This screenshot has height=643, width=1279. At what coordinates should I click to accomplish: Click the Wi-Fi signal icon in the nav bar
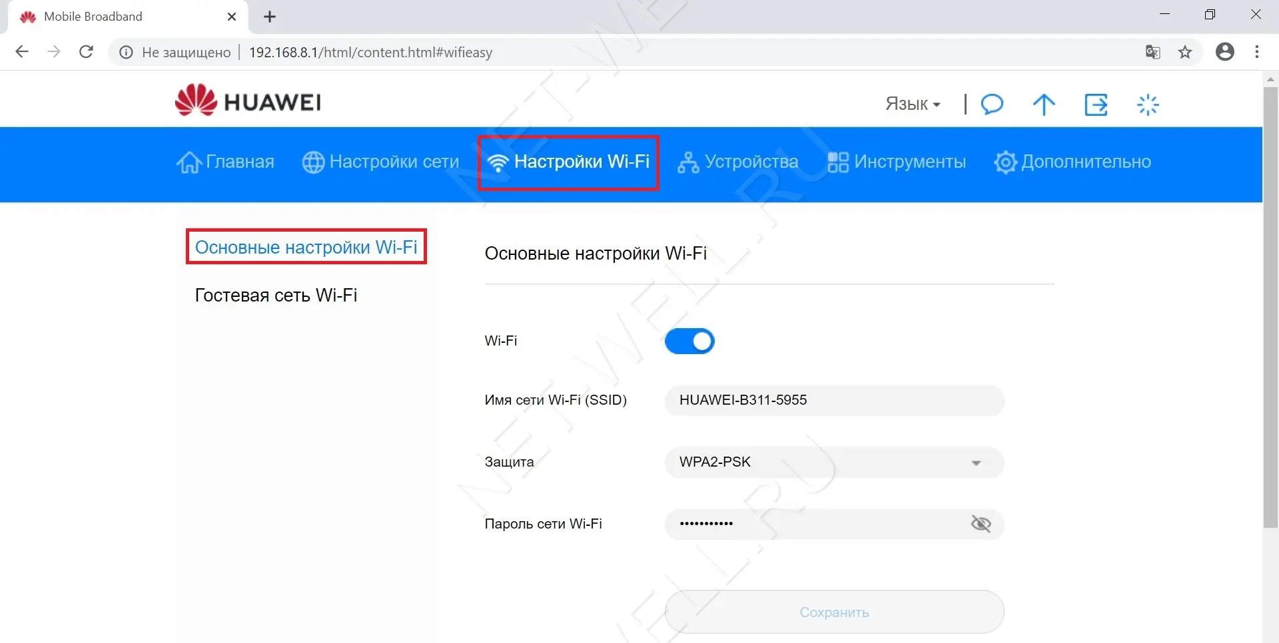tap(498, 162)
